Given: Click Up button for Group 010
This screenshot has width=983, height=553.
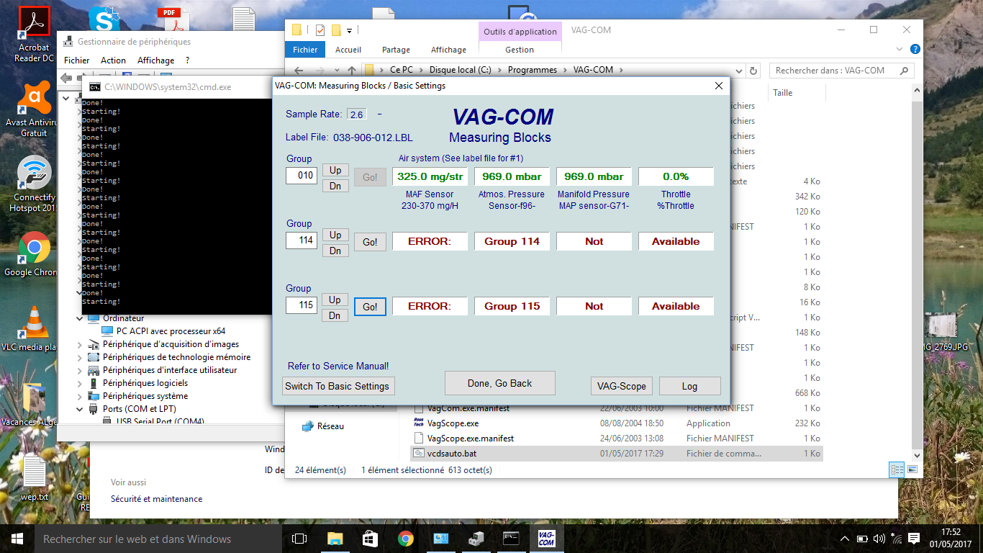Looking at the screenshot, I should [x=335, y=170].
